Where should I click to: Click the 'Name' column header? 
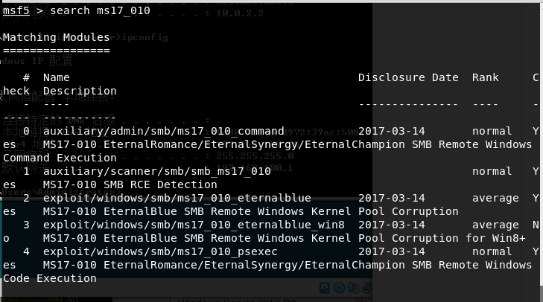click(57, 77)
